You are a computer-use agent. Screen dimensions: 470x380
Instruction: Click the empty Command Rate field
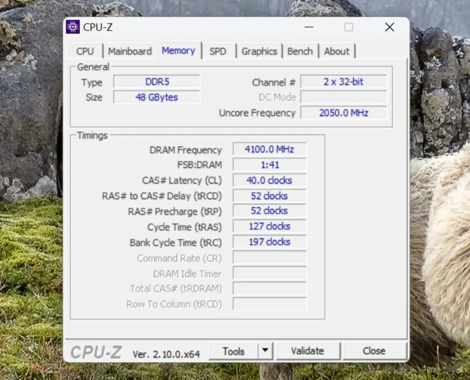point(269,258)
